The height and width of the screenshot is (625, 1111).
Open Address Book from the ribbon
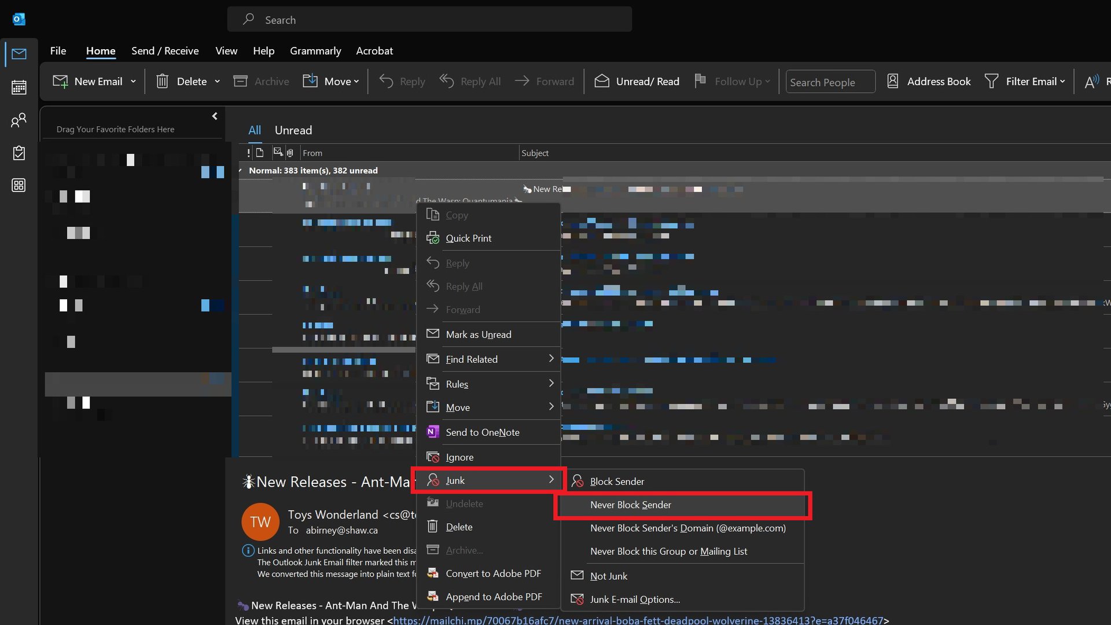pos(929,82)
